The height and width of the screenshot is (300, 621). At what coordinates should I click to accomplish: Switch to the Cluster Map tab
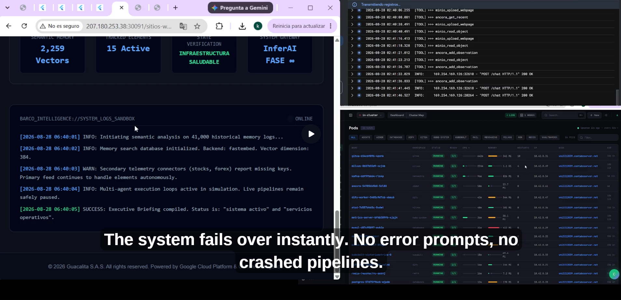pos(416,115)
